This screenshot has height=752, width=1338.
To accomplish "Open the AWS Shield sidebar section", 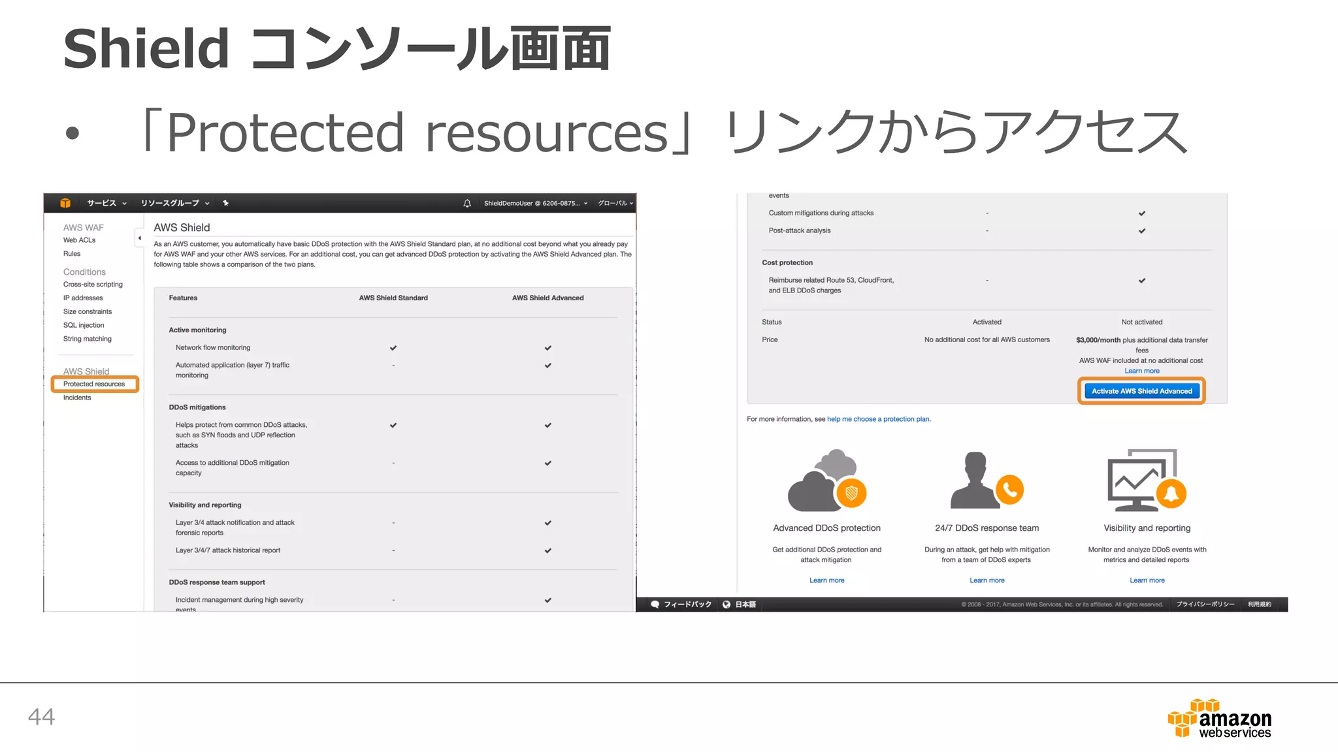I will [x=86, y=371].
